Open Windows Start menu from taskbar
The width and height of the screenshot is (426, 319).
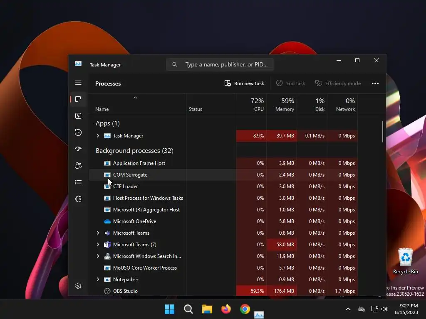point(170,309)
